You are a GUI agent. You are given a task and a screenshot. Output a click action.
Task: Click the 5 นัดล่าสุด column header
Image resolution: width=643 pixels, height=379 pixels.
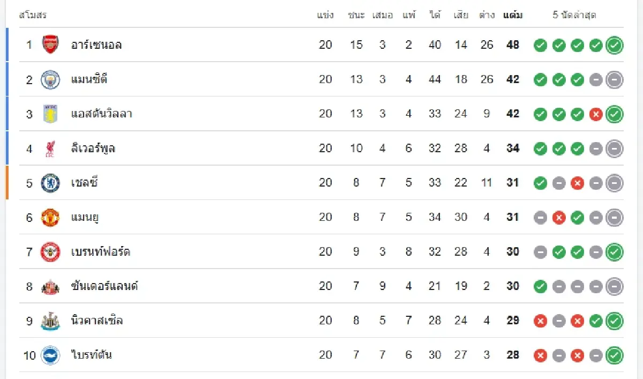(574, 15)
